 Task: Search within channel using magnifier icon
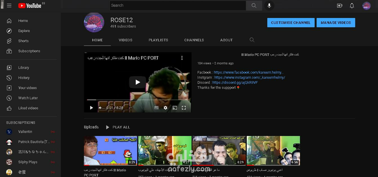tap(252, 40)
